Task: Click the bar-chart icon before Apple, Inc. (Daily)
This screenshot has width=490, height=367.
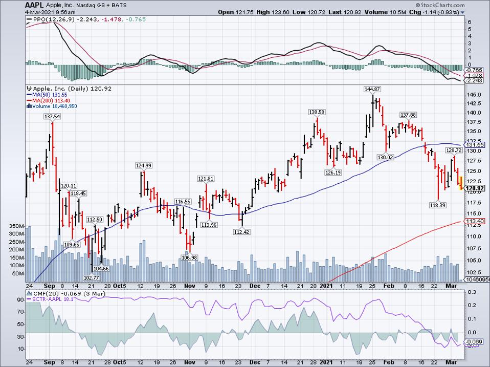Action: tap(29, 89)
